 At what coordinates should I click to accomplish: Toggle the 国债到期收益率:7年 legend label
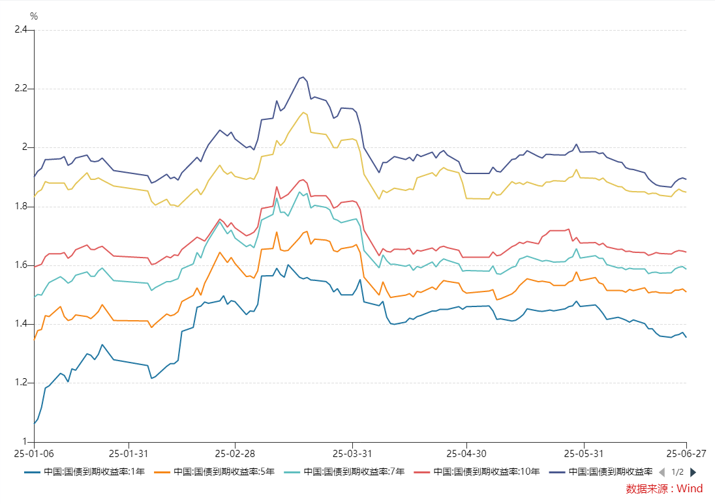point(354,472)
